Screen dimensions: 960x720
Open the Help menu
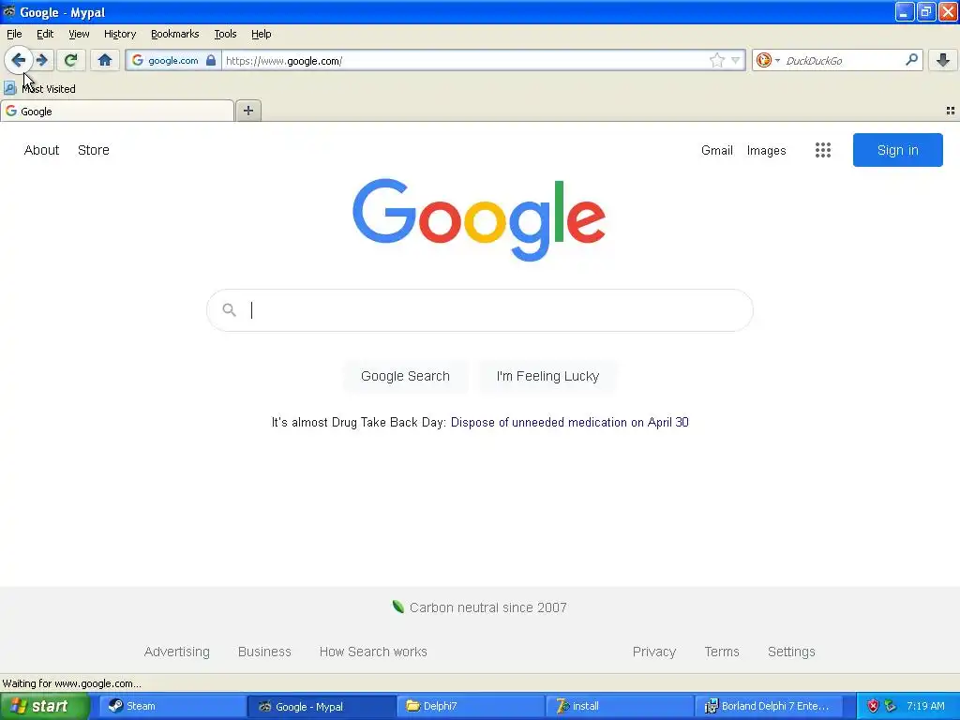(x=262, y=34)
